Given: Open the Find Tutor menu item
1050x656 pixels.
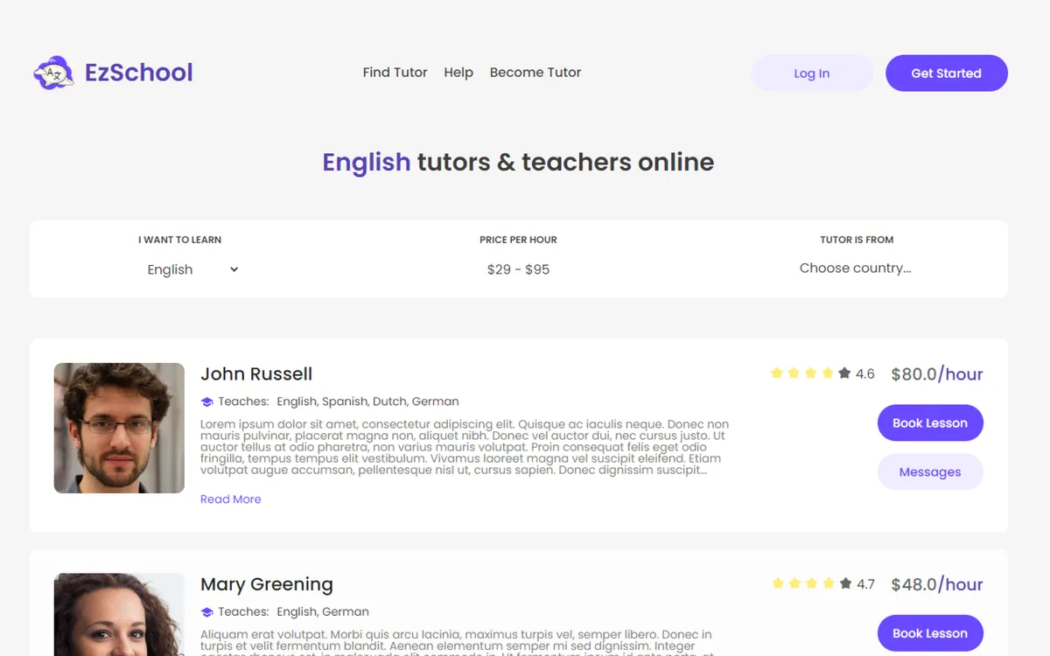Looking at the screenshot, I should (395, 73).
